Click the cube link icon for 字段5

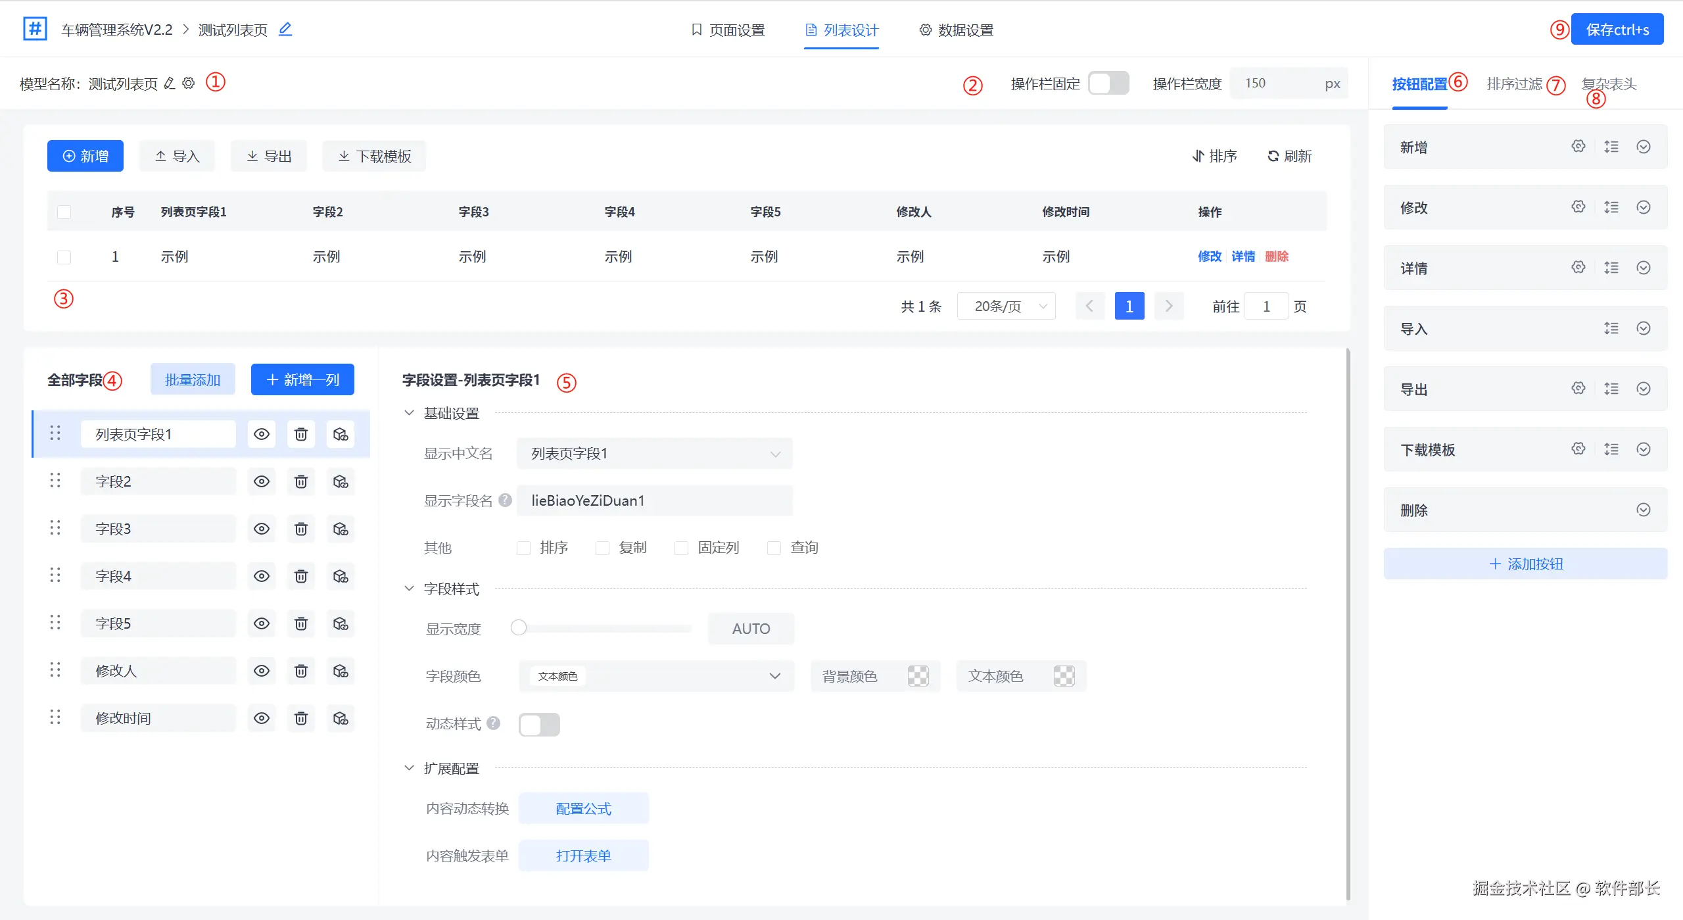[340, 623]
